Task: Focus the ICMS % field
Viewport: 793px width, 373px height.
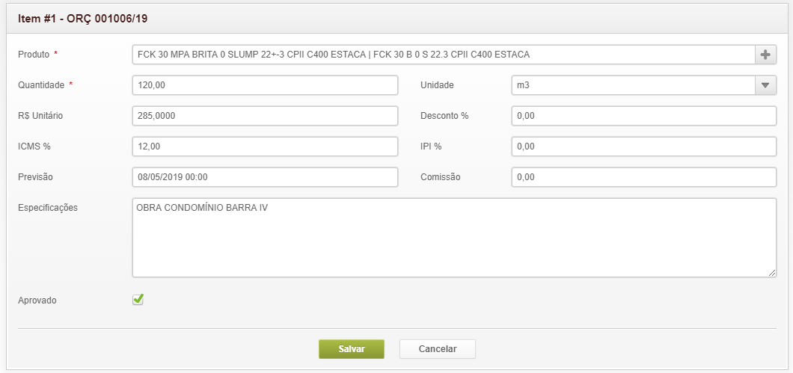Action: (265, 147)
